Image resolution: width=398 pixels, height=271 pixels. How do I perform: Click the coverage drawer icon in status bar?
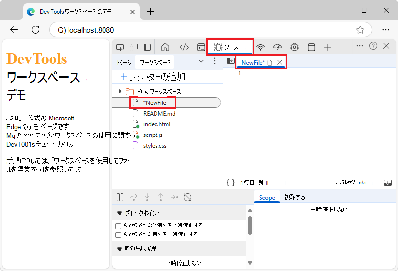(x=388, y=183)
